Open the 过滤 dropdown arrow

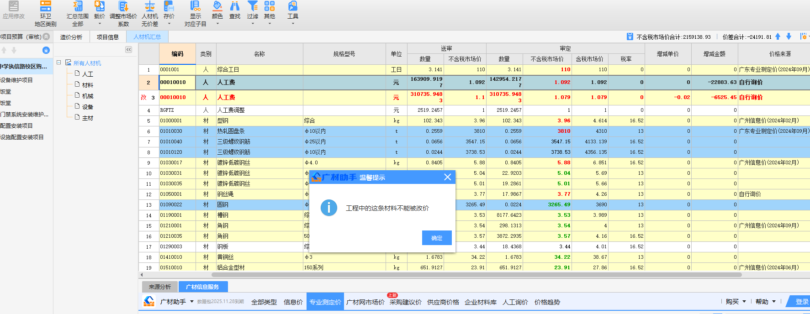253,24
